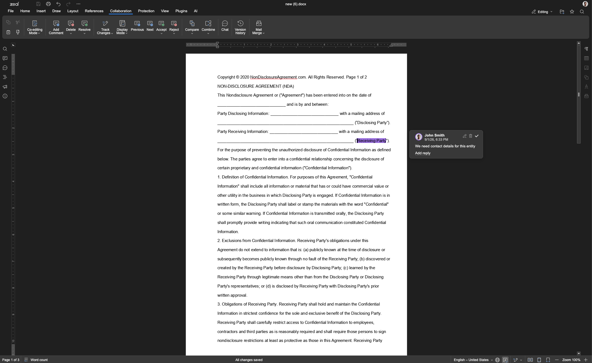The height and width of the screenshot is (363, 592).
Task: Expand the Reject changes dropdown
Action: pos(174,34)
